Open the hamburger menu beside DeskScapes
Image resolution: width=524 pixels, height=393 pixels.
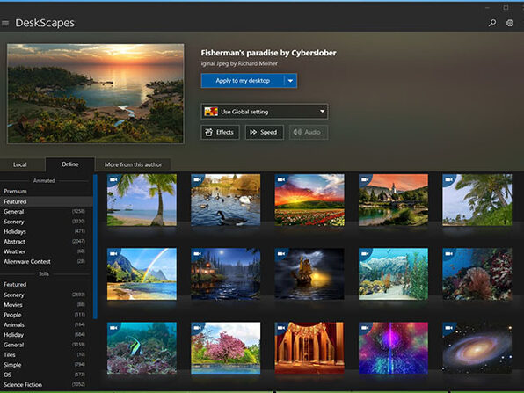pos(5,23)
